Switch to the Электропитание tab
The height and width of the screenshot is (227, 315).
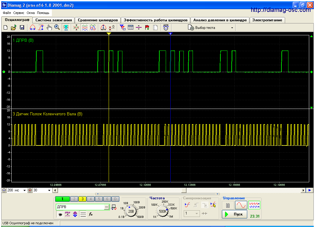click(x=267, y=20)
